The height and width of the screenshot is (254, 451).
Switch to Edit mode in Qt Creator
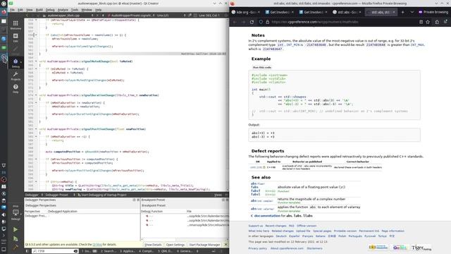[16, 37]
